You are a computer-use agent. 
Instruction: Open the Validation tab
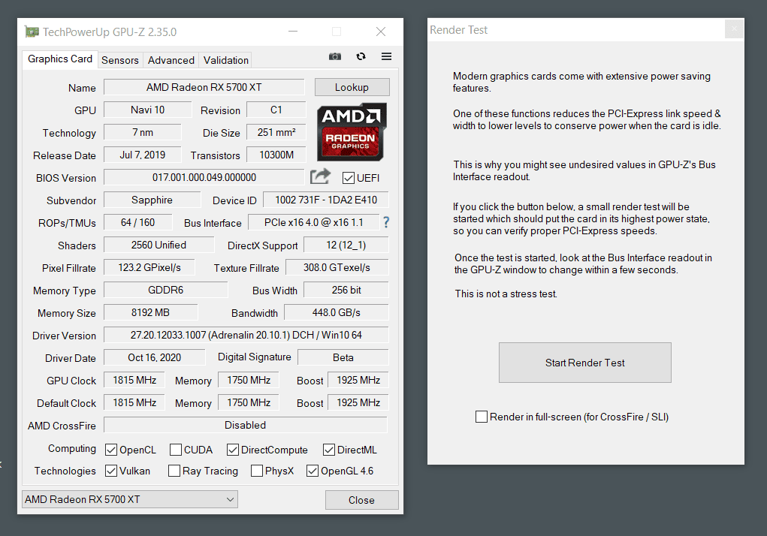226,60
